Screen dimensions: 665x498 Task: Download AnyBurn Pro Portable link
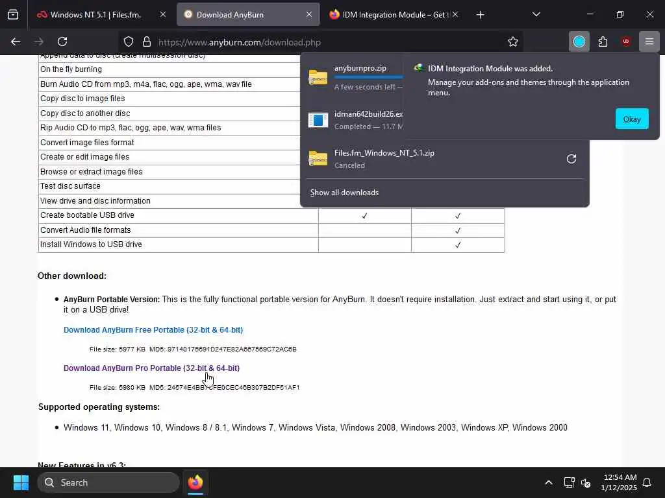click(x=151, y=368)
